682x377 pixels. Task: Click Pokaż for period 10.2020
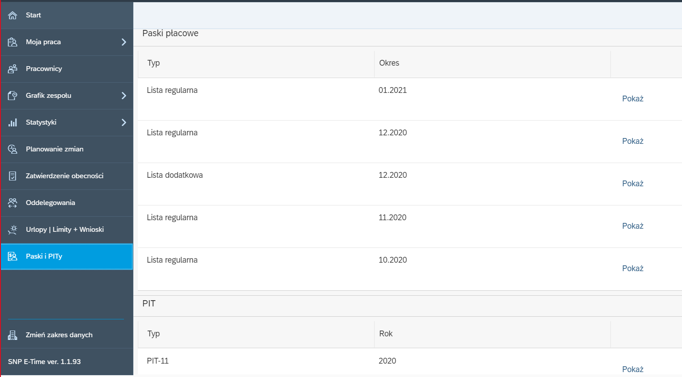click(x=633, y=268)
